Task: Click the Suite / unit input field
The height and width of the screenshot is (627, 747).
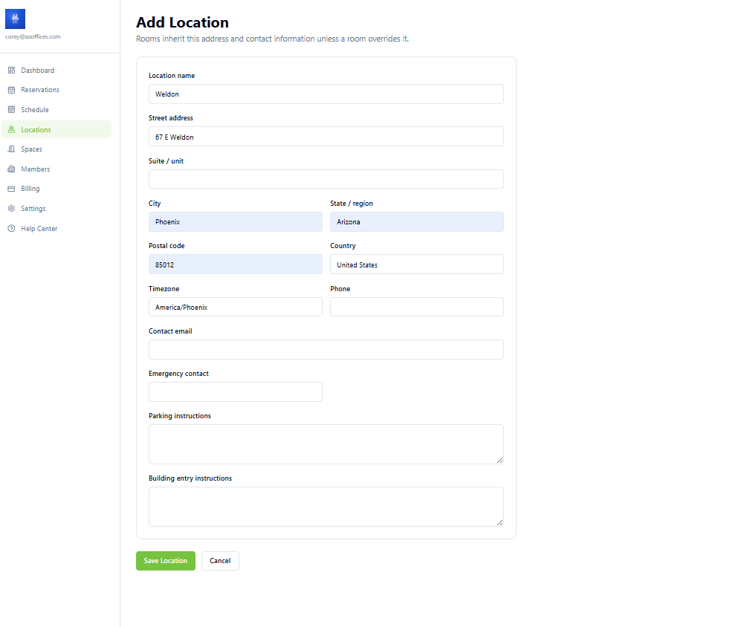Action: click(x=326, y=179)
